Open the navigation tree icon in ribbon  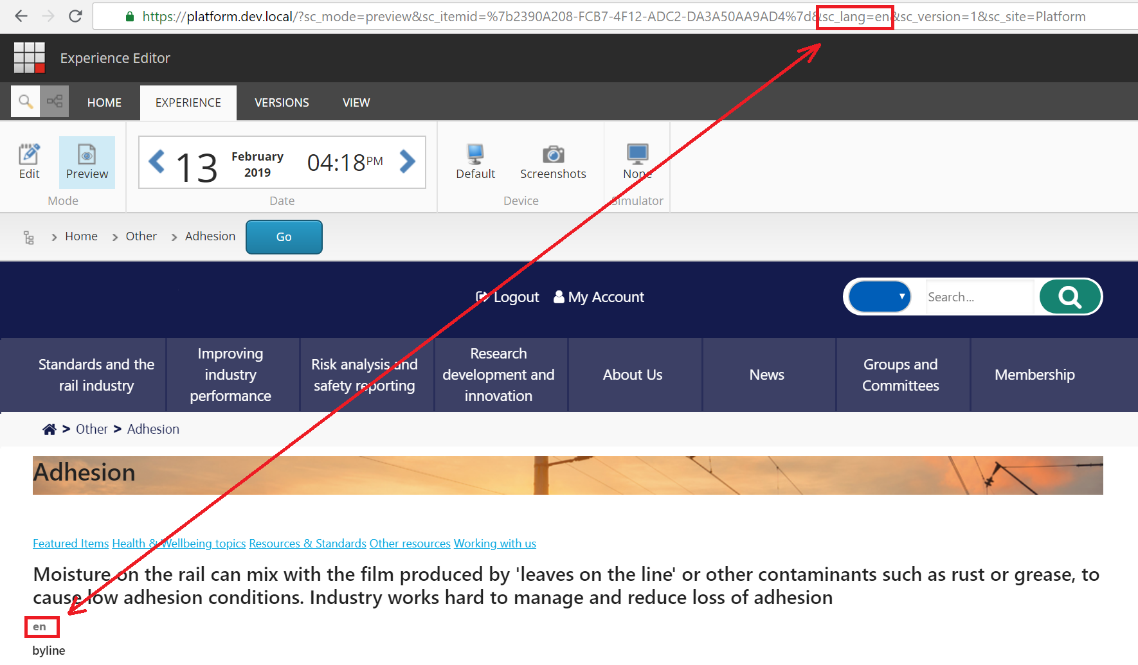pyautogui.click(x=55, y=102)
